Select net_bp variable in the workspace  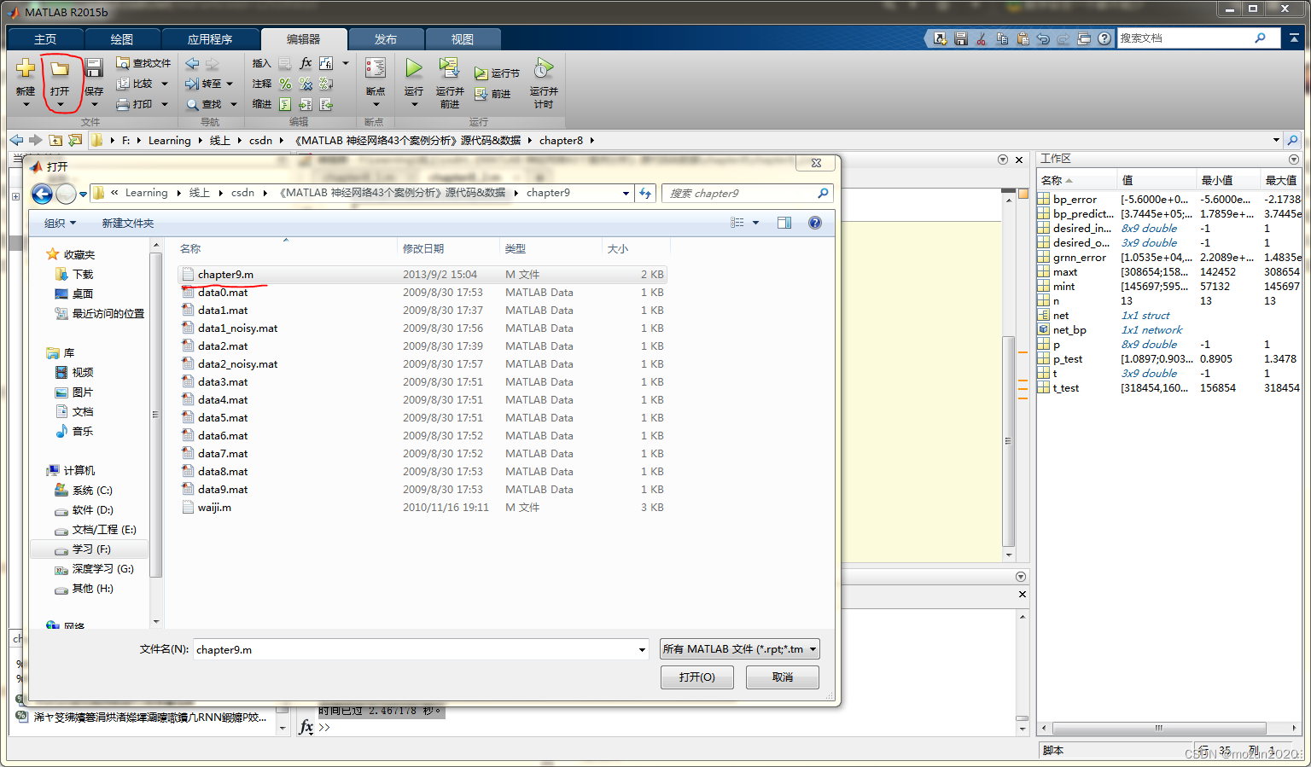coord(1168,329)
